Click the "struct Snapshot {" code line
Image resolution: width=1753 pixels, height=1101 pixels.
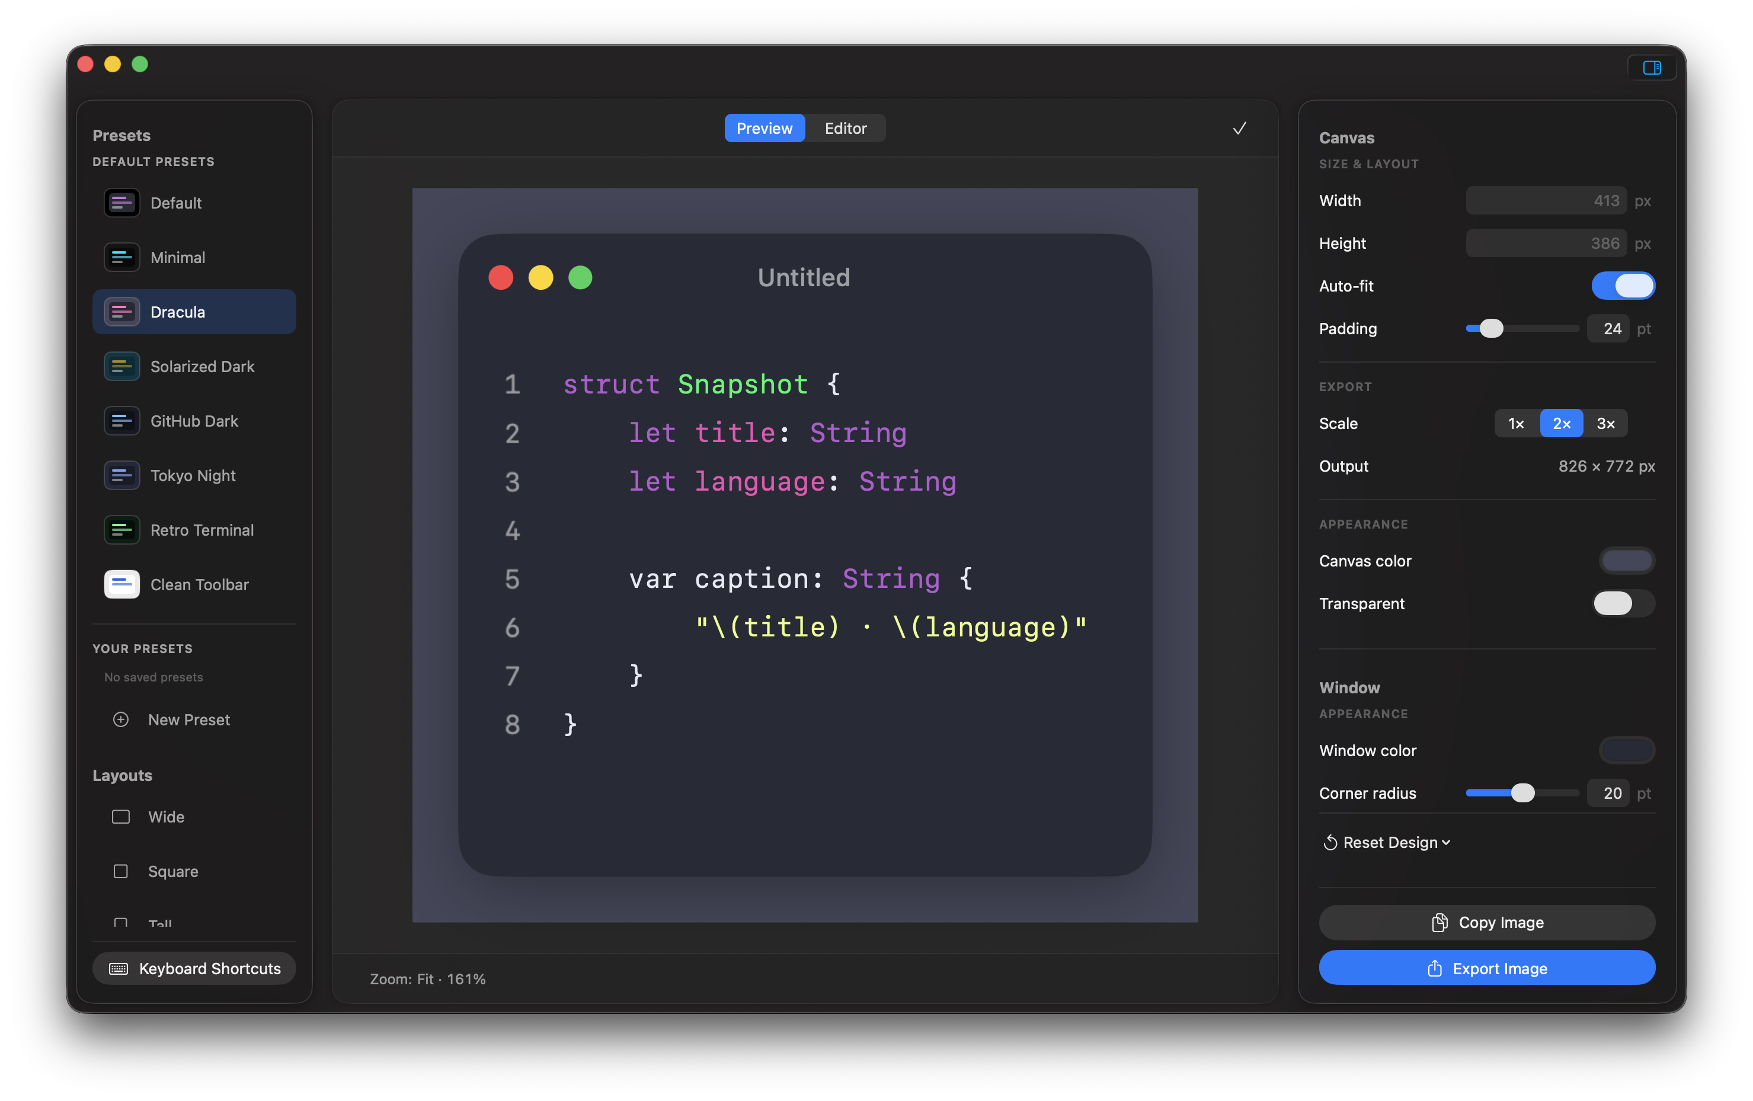(701, 384)
